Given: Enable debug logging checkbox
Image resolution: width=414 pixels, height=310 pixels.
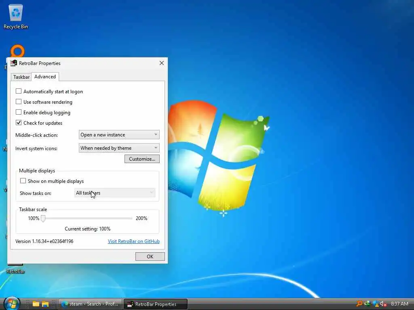Looking at the screenshot, I should pos(19,112).
